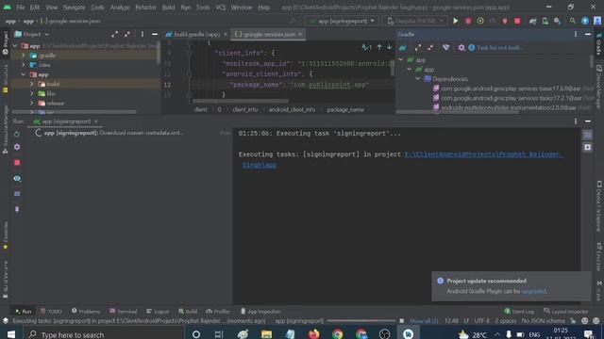604x339 pixels.
Task: Open Gradle build tool settings icon
Action: 461,48
